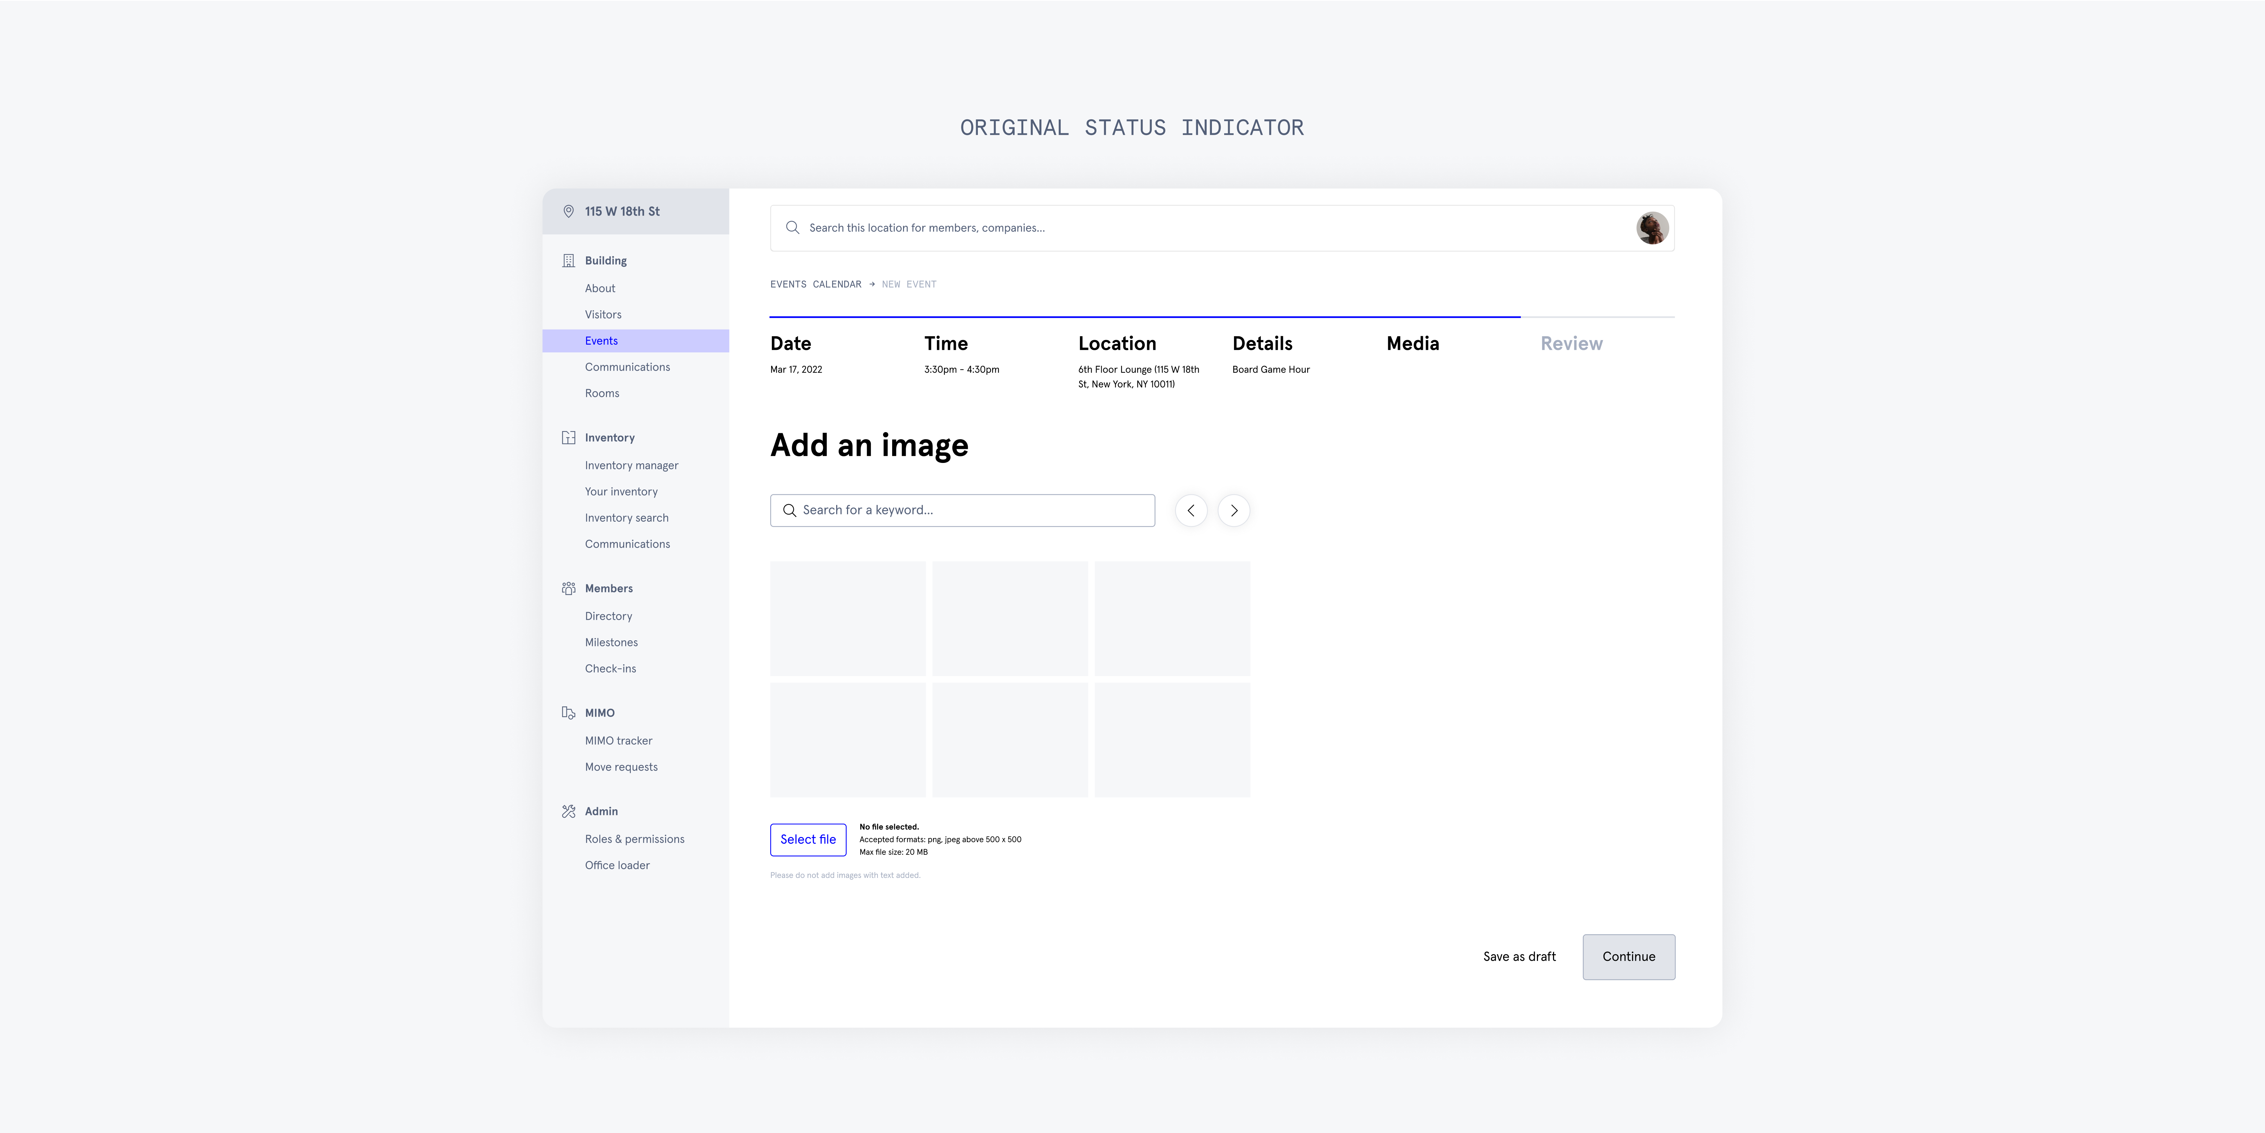Click the Building section icon

tap(568, 260)
